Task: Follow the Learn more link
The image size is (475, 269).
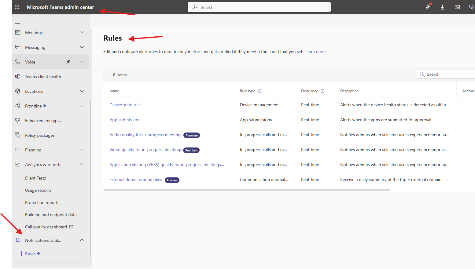Action: click(315, 52)
